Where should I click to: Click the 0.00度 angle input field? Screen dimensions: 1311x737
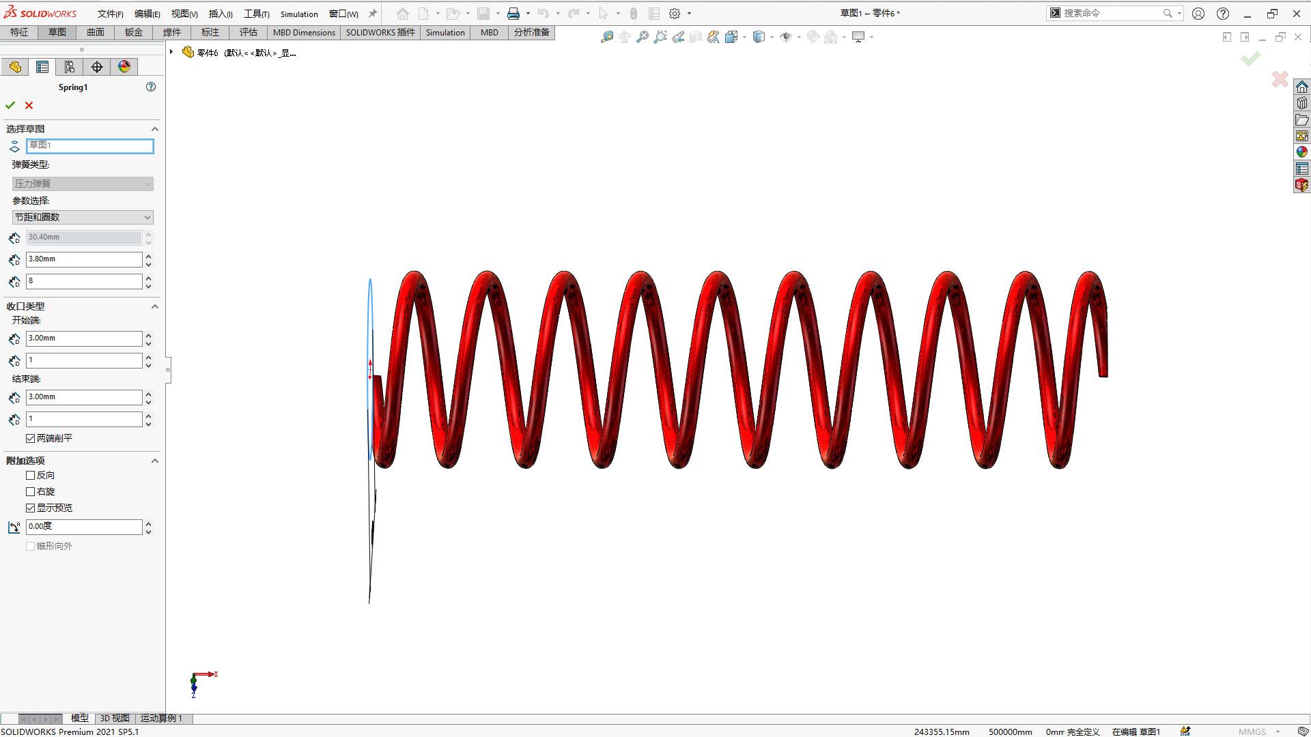pyautogui.click(x=84, y=527)
